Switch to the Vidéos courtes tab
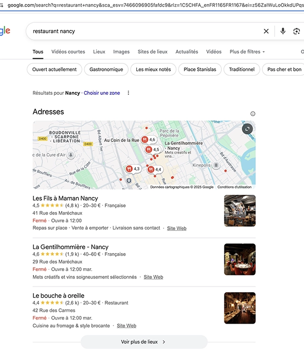This screenshot has height=355, width=304. click(68, 52)
